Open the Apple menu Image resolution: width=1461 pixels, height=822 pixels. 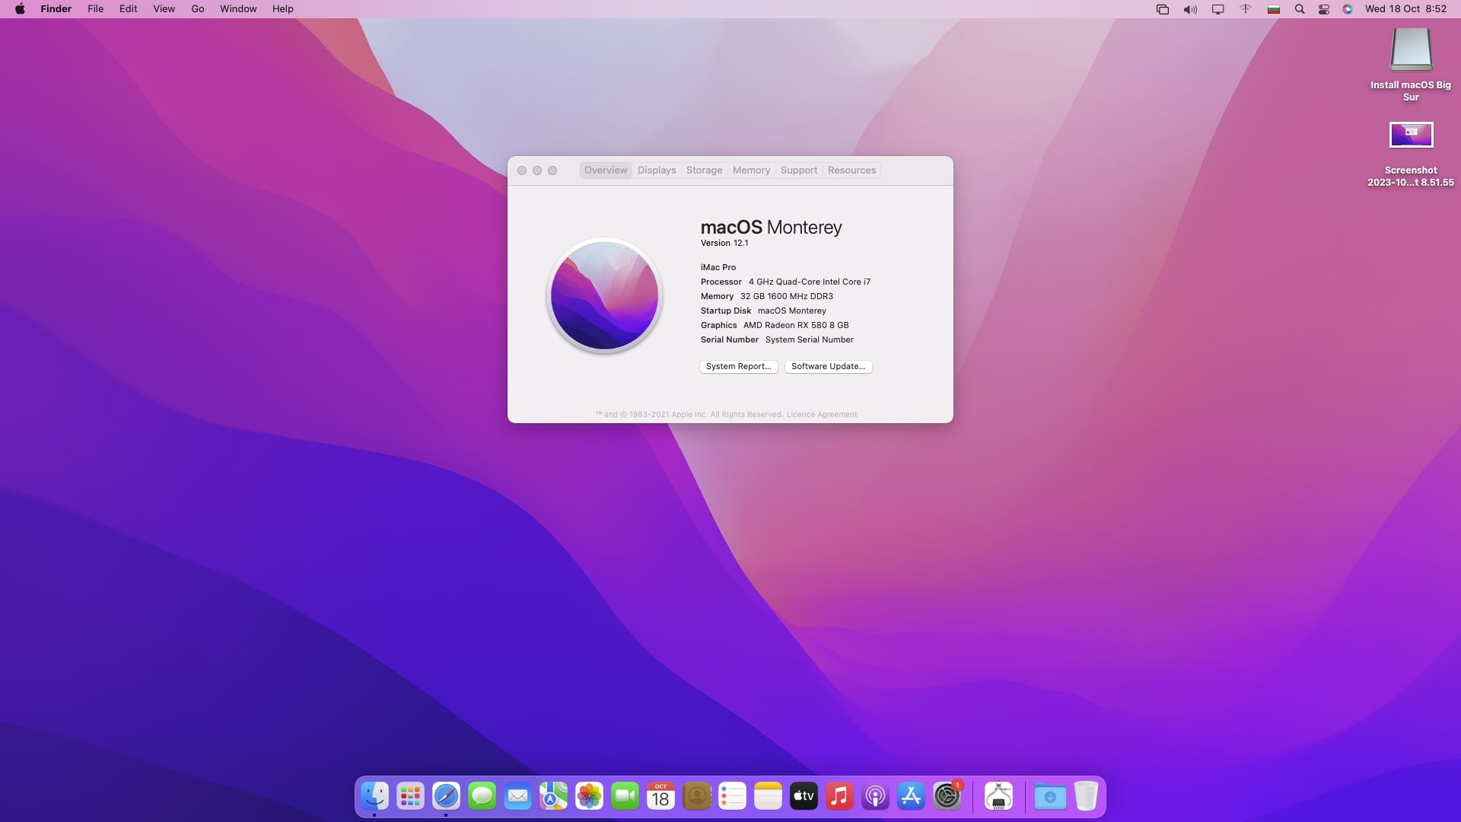tap(20, 9)
